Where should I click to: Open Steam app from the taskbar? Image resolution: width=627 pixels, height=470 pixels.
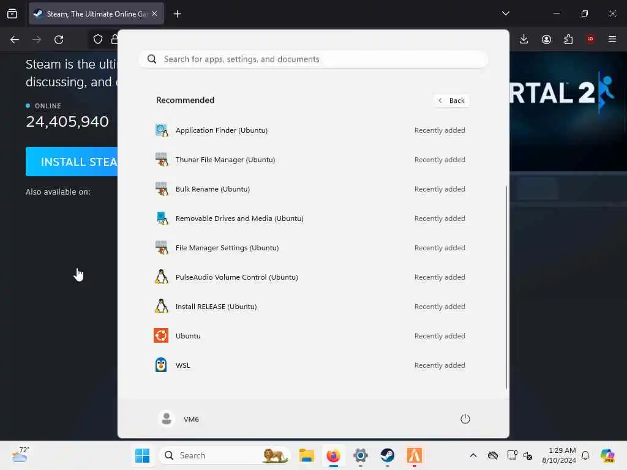[388, 455]
